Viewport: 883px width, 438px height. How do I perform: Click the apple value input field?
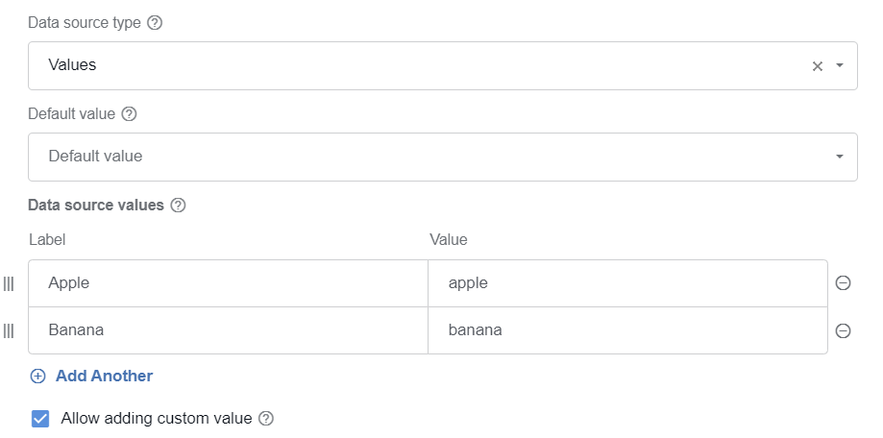click(x=627, y=283)
